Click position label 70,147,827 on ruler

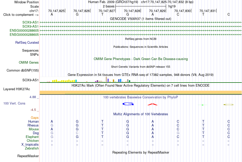coord(107,11)
